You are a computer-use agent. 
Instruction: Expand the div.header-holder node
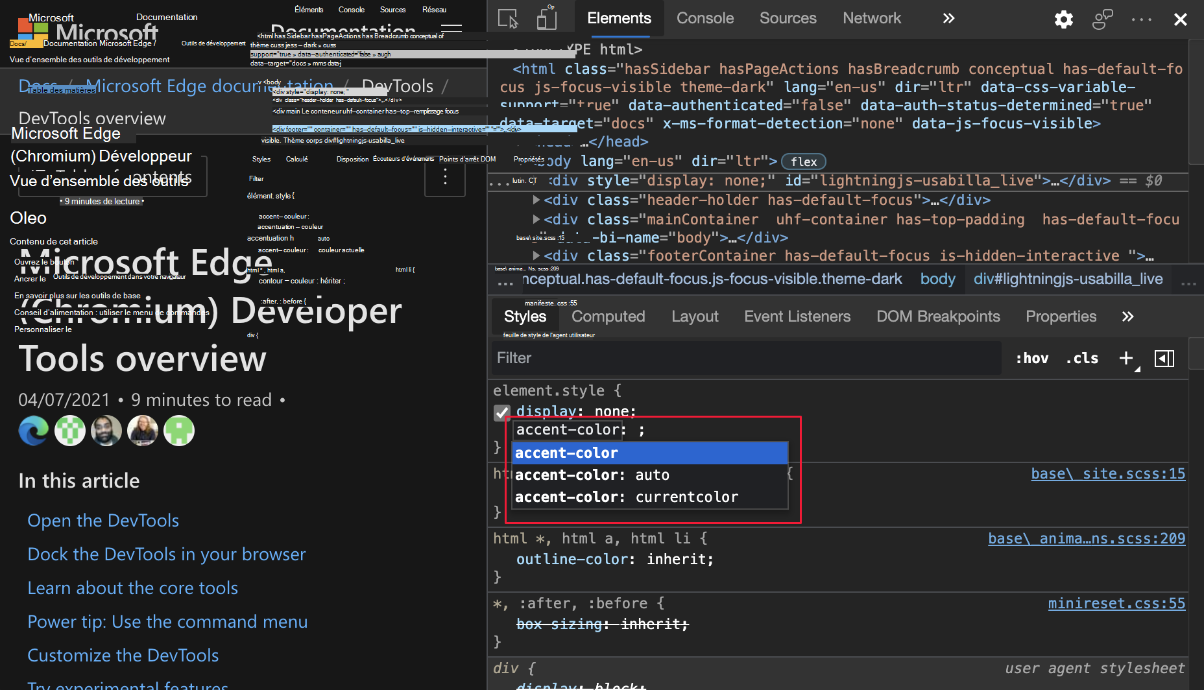(536, 200)
